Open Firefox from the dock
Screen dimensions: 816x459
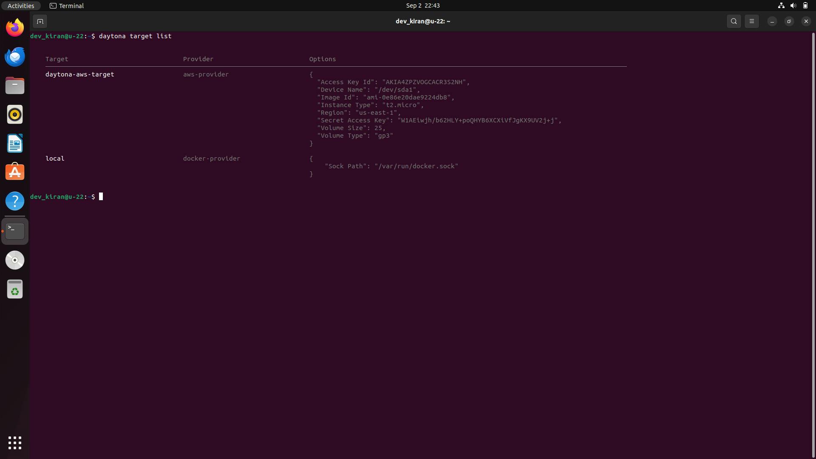pyautogui.click(x=15, y=28)
